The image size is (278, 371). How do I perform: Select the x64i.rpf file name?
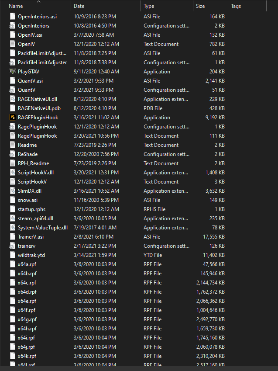[x=26, y=338]
